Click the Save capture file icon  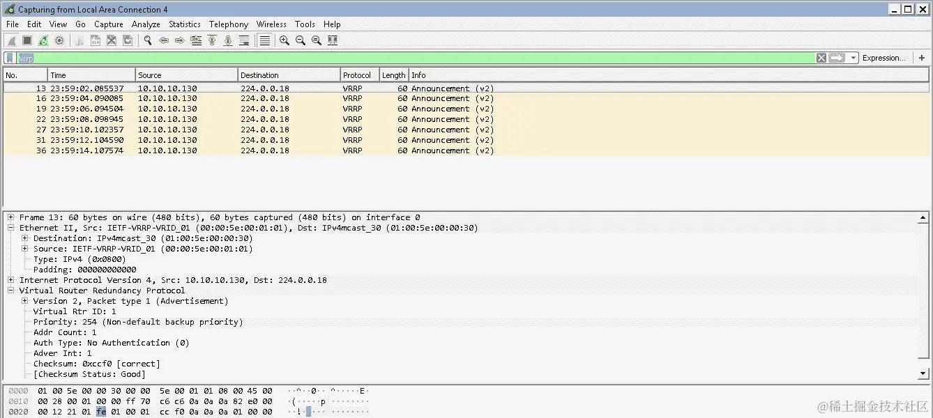[x=96, y=40]
